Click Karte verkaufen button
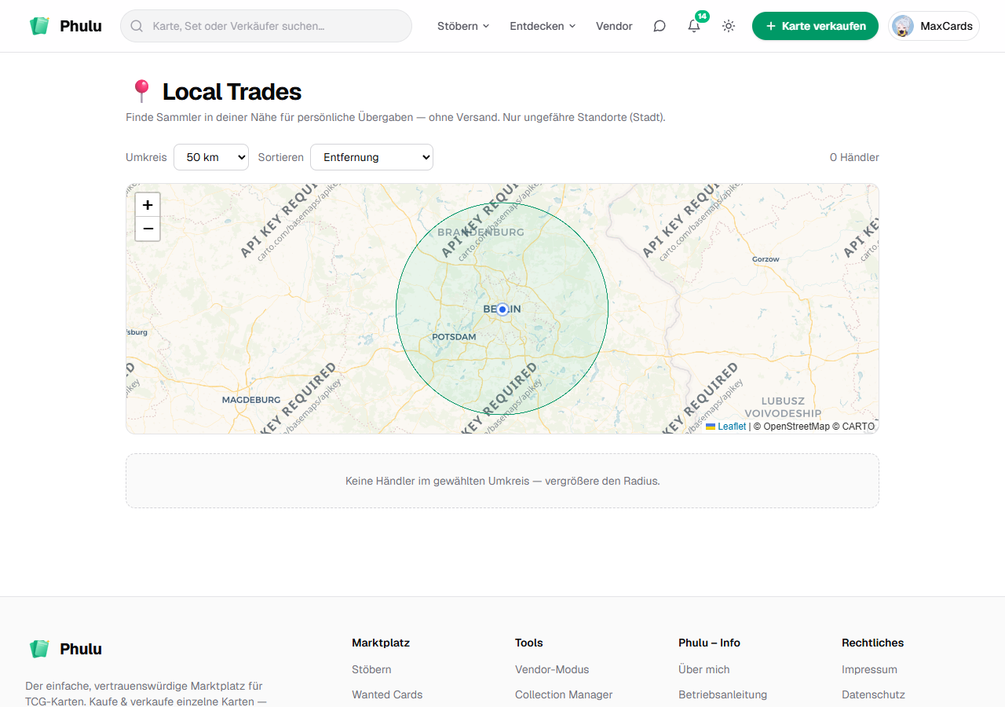This screenshot has height=707, width=1005. [x=815, y=26]
